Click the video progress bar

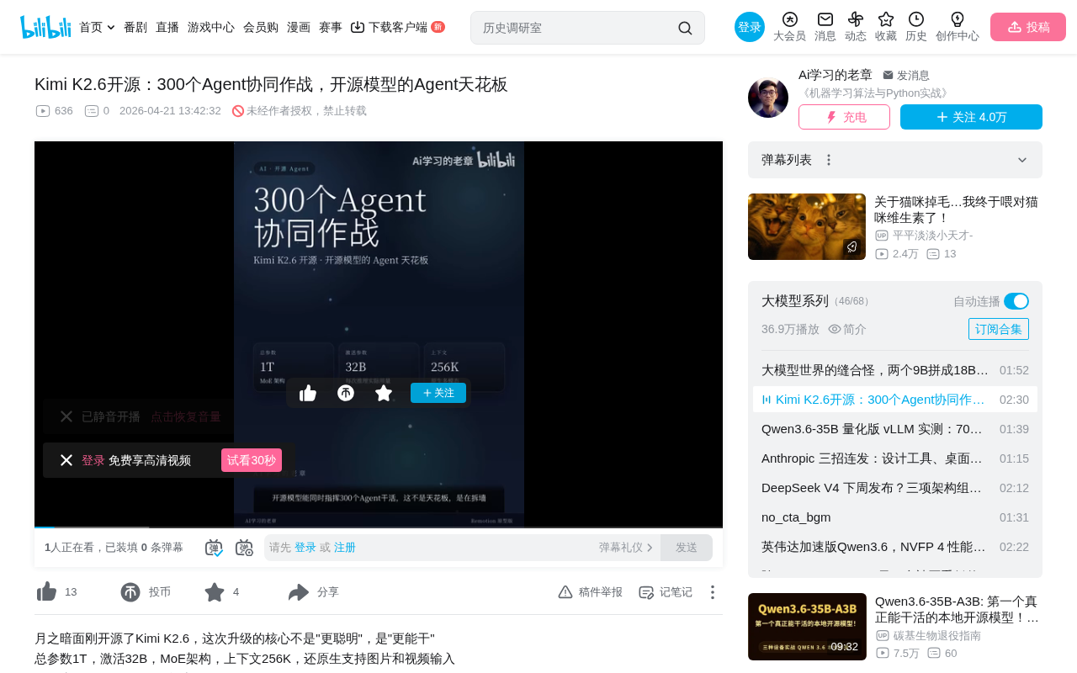379,527
